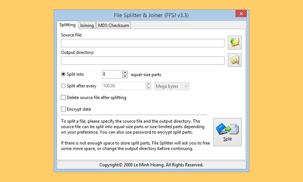Switch to the Splitting tab

[68, 25]
